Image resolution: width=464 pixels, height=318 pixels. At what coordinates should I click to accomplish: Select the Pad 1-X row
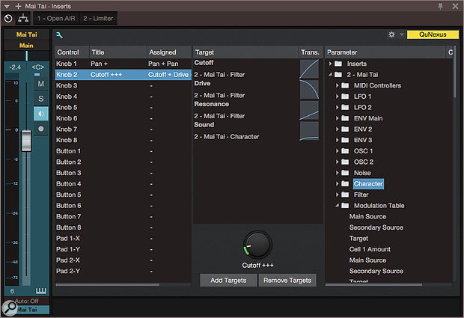(x=123, y=239)
